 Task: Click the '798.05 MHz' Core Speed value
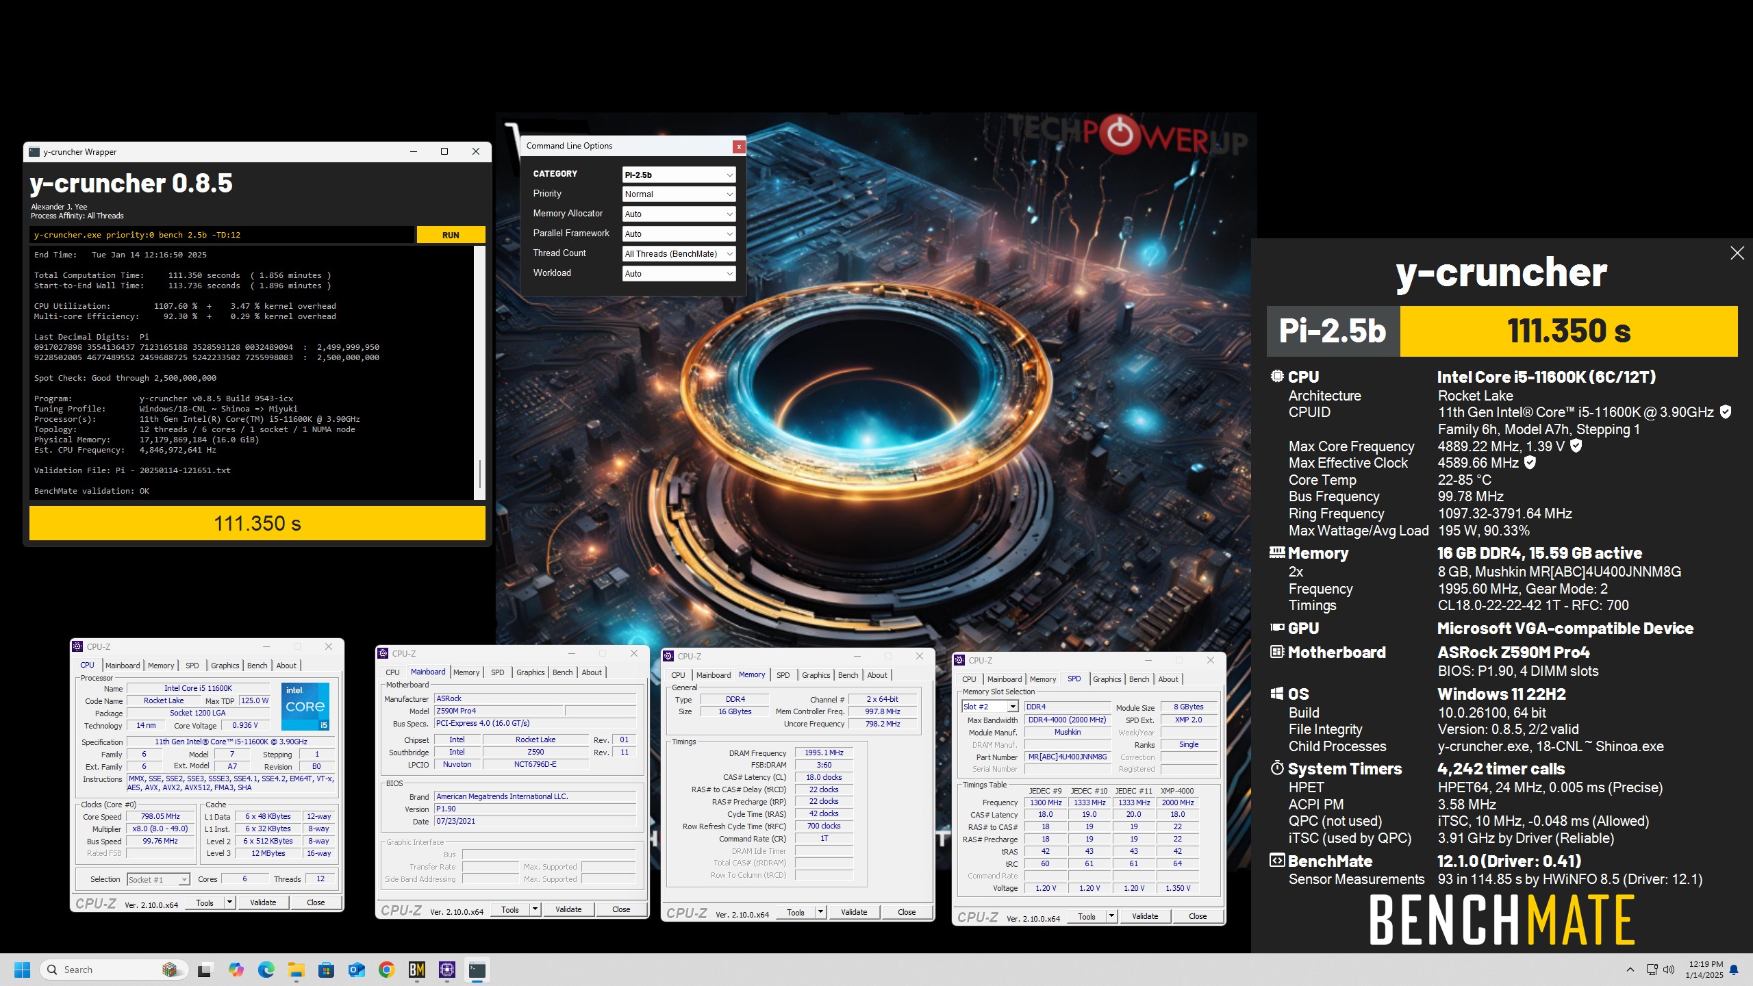tap(160, 817)
